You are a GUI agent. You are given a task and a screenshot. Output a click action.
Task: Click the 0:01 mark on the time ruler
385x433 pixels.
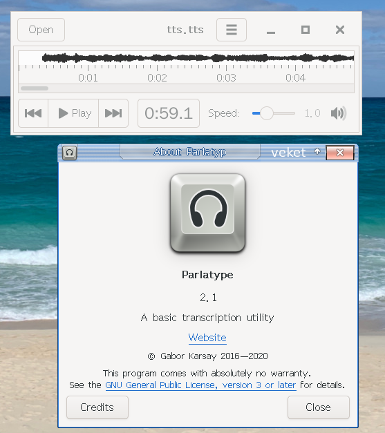tap(88, 78)
